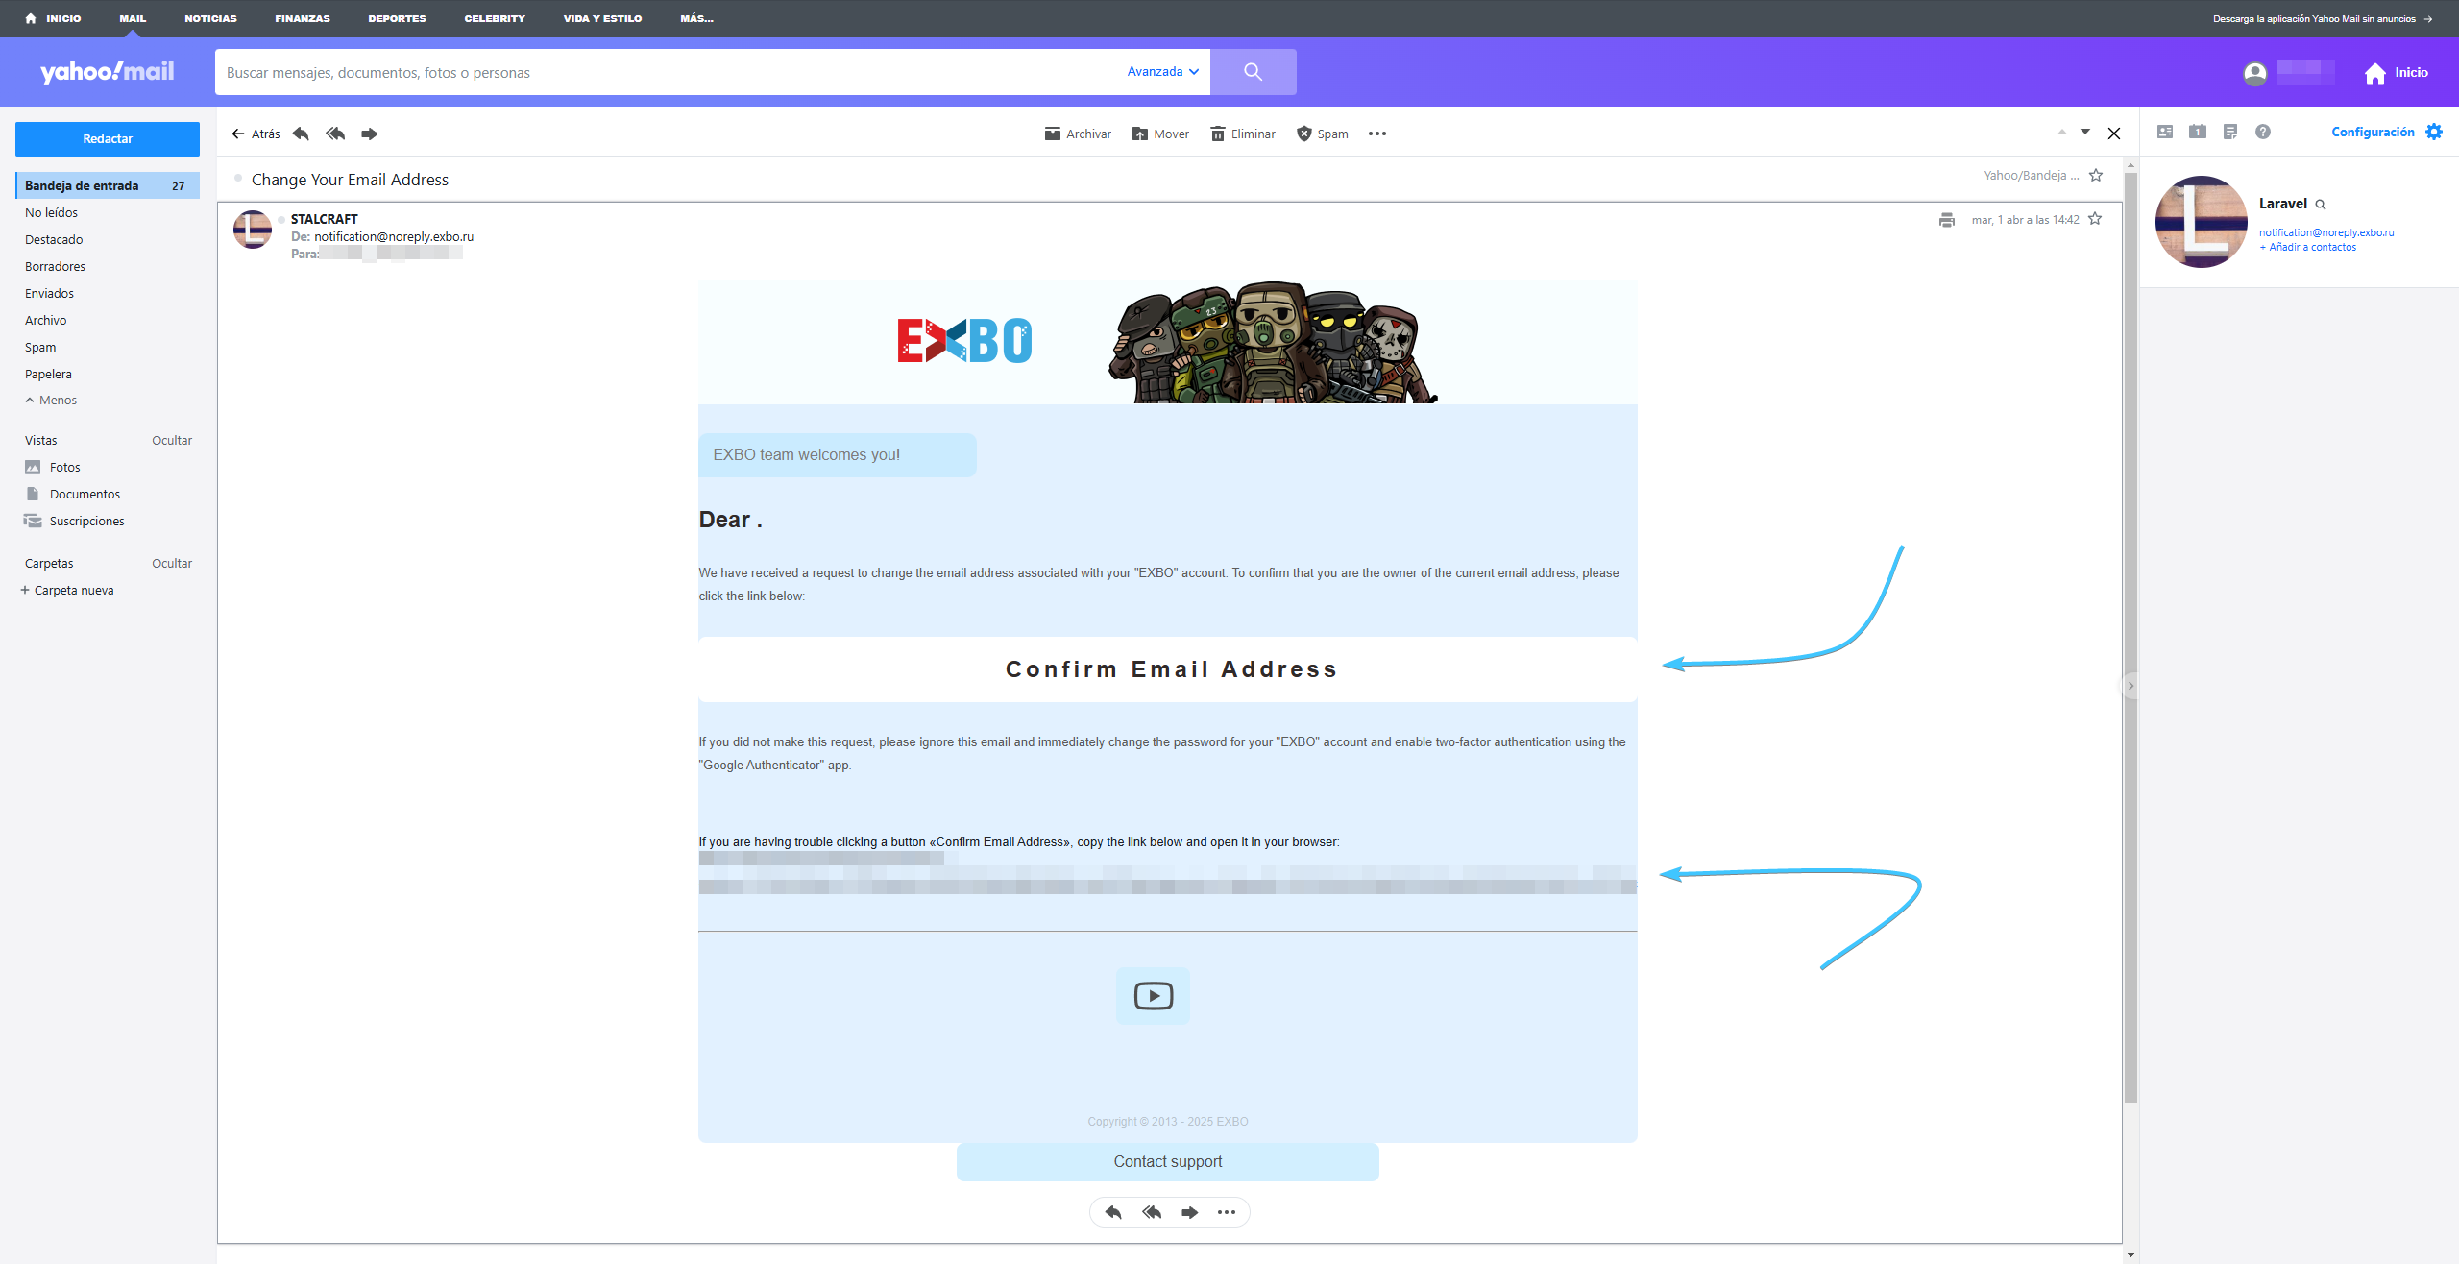This screenshot has height=1264, width=2459.
Task: Open DEPORTES in top navigation
Action: point(397,18)
